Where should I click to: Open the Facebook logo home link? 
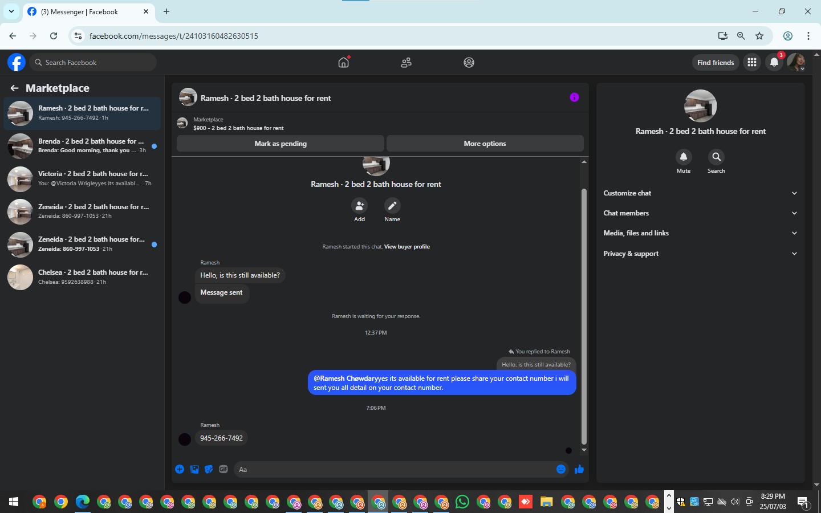(x=17, y=62)
